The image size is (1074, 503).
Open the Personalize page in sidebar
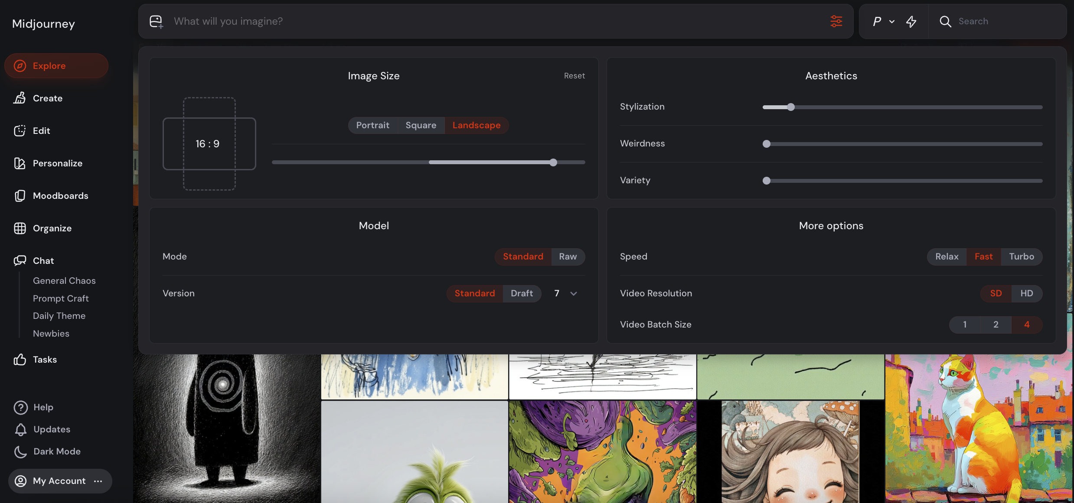coord(57,163)
